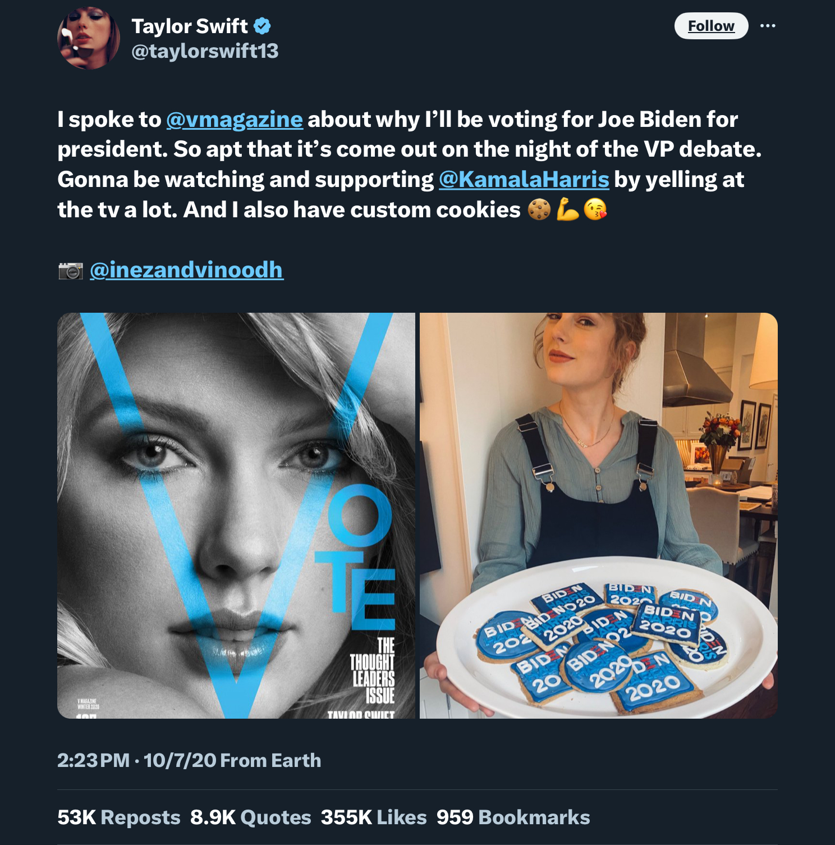This screenshot has height=845, width=835.
Task: Open the @inezandvinoodh photographer credit link
Action: [186, 270]
